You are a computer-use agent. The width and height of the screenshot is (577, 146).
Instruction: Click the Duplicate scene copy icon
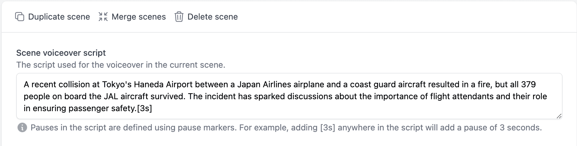pyautogui.click(x=20, y=17)
